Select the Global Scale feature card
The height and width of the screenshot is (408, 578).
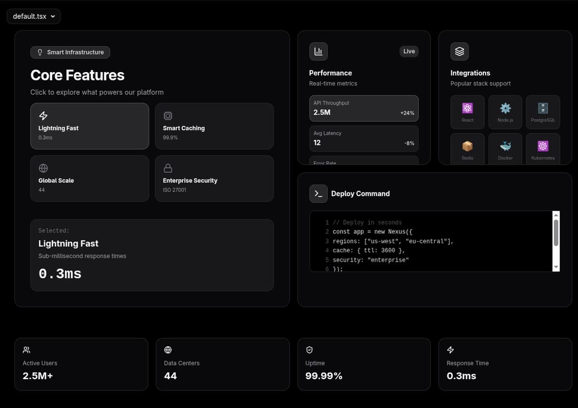pos(89,178)
